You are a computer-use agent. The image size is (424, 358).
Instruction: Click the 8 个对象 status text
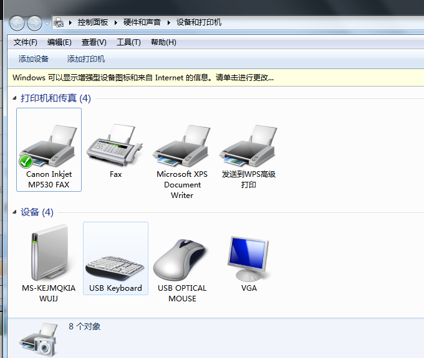point(84,326)
